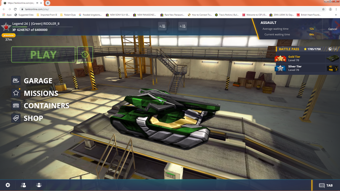340x191 pixels.
Task: Open a new browser tab
Action: pos(48,3)
